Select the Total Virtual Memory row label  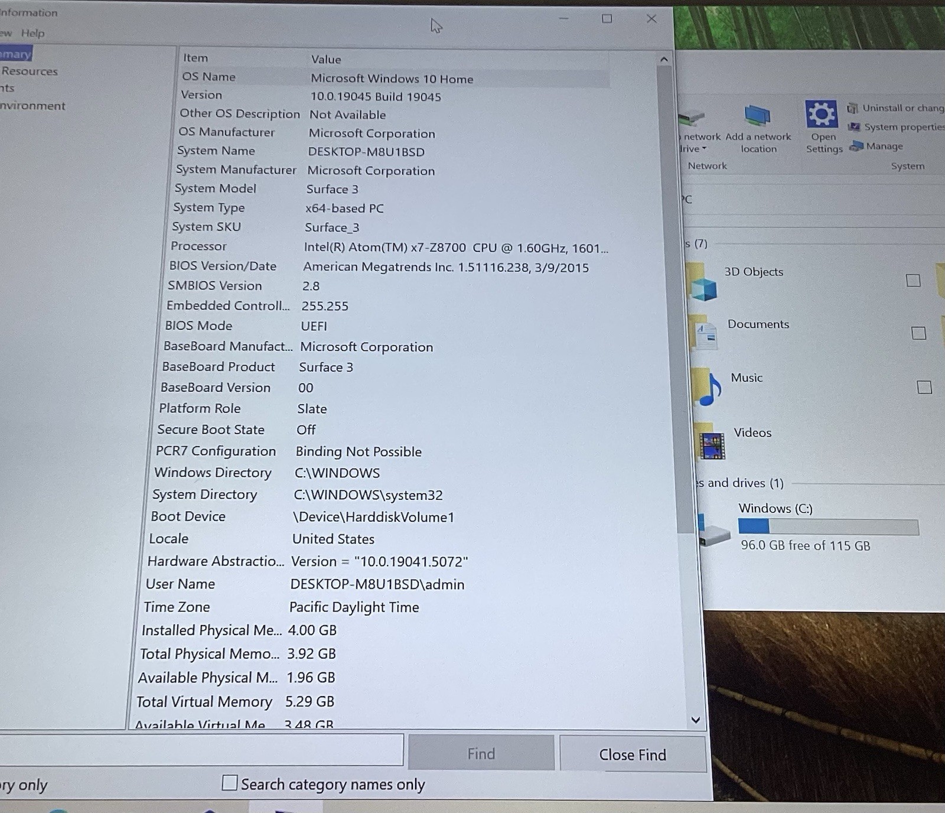pyautogui.click(x=204, y=702)
